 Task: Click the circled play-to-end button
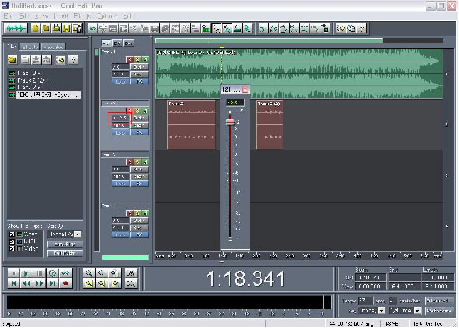[x=52, y=273]
